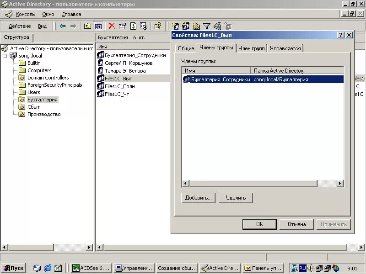Click the funnel Filter icon
Image resolution: width=366 pixels, height=274 pixels.
coord(207,26)
